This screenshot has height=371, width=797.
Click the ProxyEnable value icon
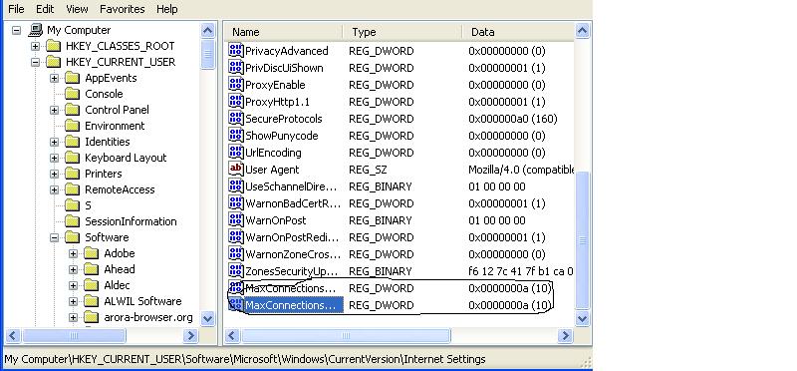236,84
